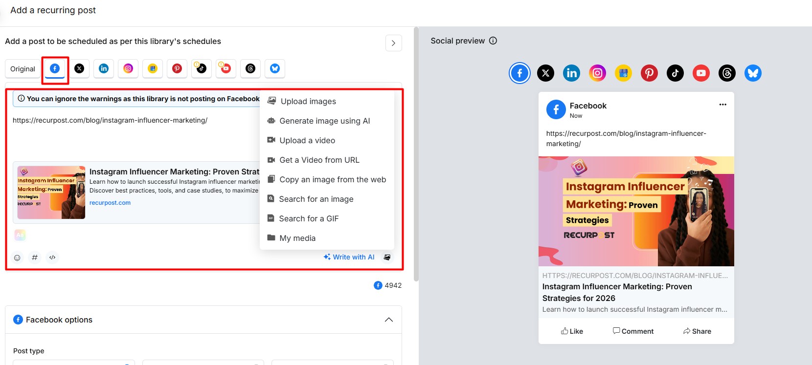Screen dimensions: 812x365
Task: Choose Generate image using AI
Action: pyautogui.click(x=327, y=121)
